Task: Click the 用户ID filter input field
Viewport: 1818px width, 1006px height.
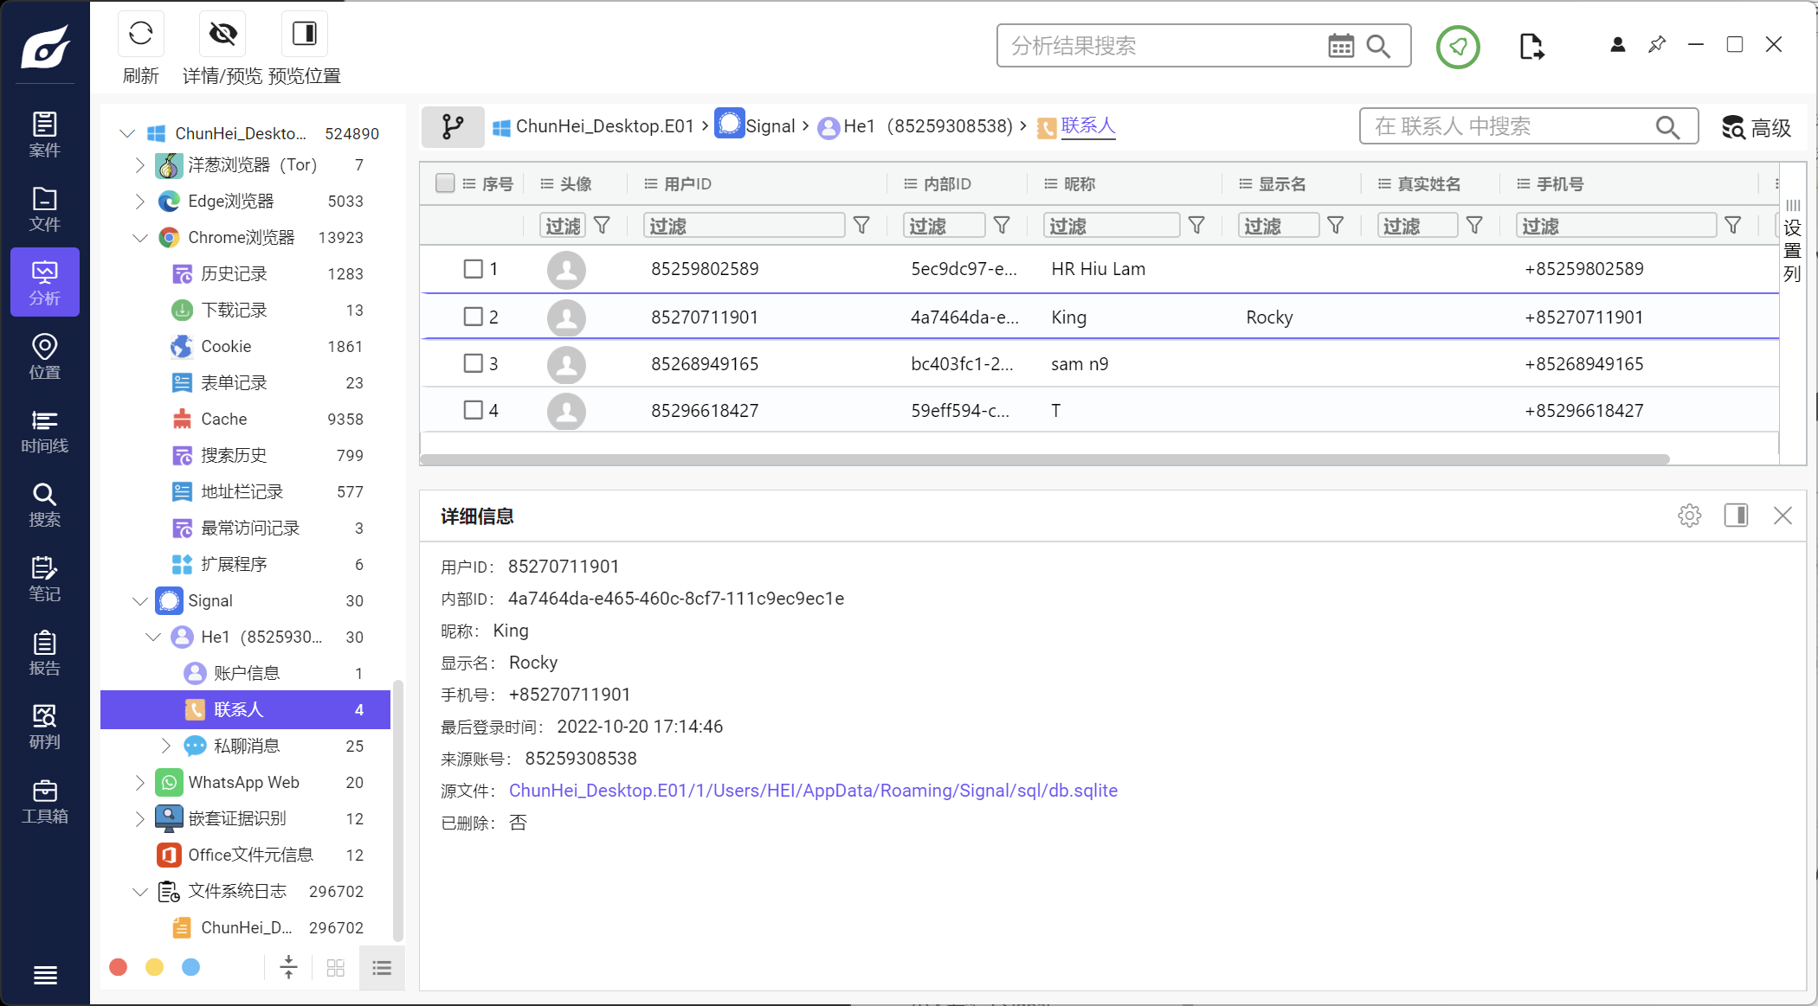Action: tap(744, 226)
